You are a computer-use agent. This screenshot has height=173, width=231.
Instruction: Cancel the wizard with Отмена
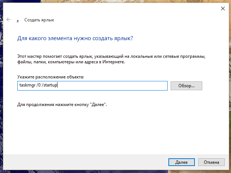211,162
